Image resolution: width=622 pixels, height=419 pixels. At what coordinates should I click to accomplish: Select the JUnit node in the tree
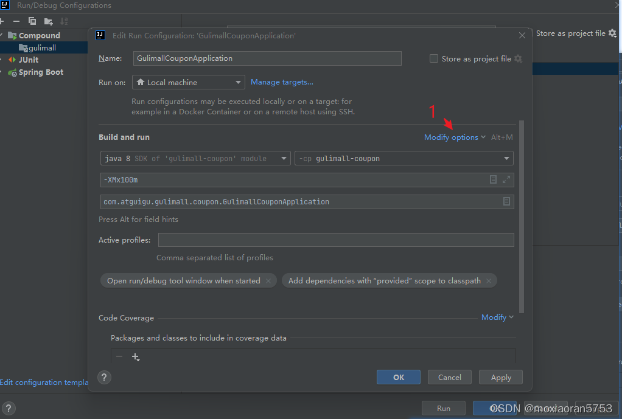click(29, 60)
